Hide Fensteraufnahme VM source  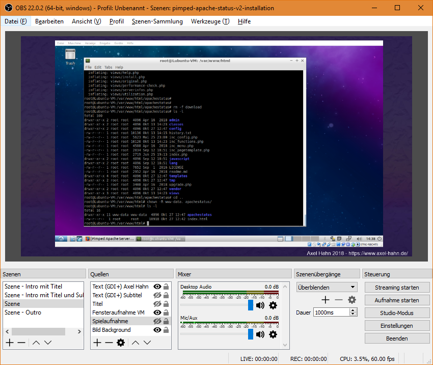coord(157,312)
